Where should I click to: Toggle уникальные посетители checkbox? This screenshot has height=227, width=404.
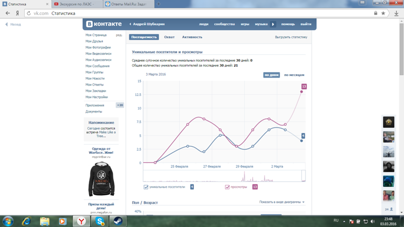pyautogui.click(x=146, y=187)
